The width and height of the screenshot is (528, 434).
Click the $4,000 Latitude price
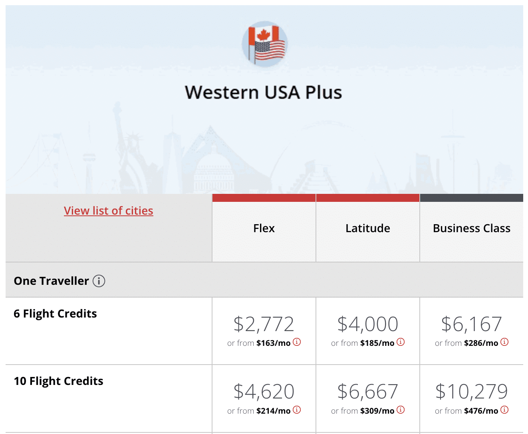click(368, 324)
